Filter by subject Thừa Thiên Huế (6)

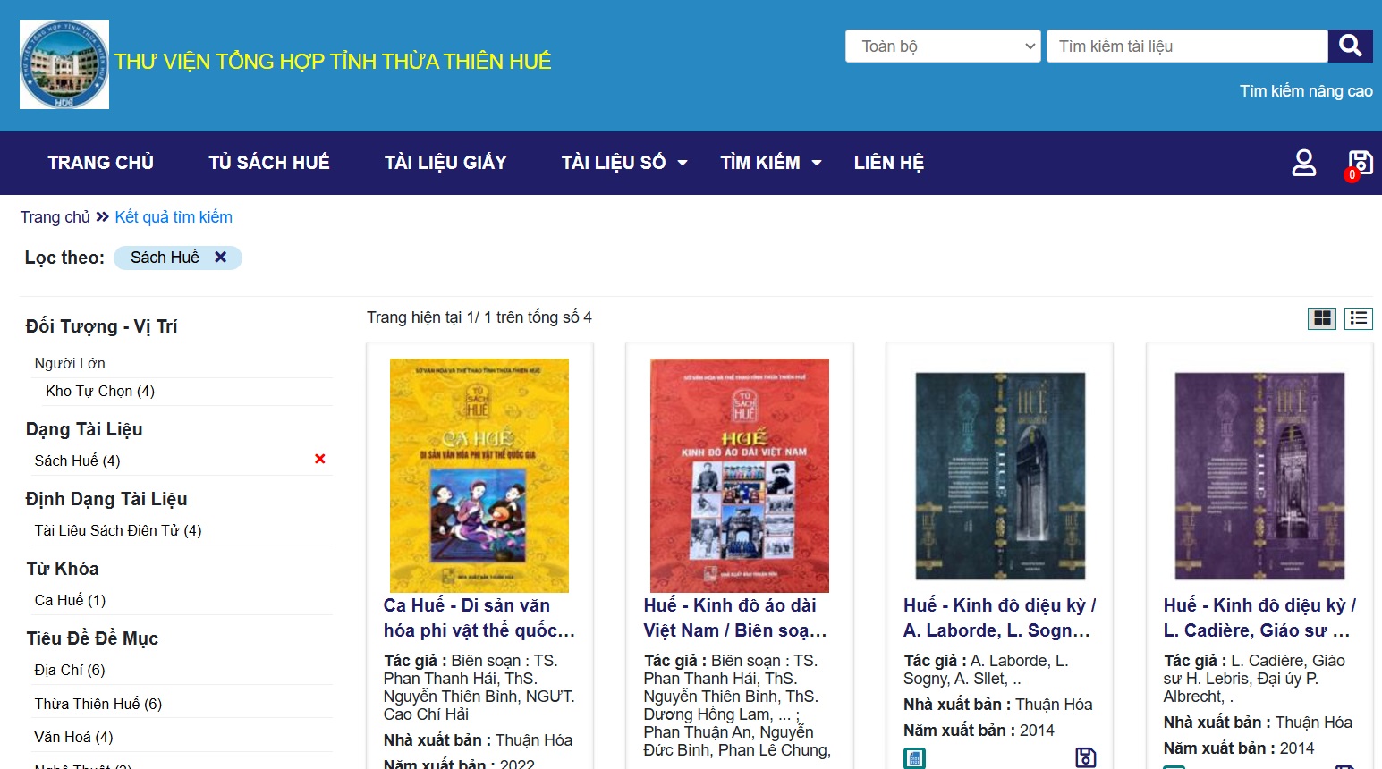(x=98, y=704)
